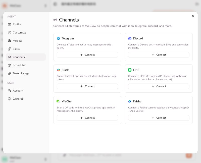Click the Feishu card title text
This screenshot has height=163, width=201.
point(137,101)
